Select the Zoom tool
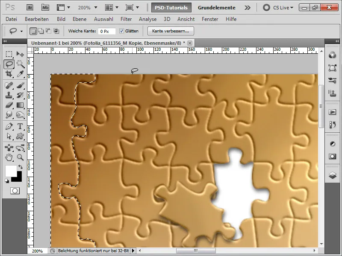 pyautogui.click(x=20, y=157)
